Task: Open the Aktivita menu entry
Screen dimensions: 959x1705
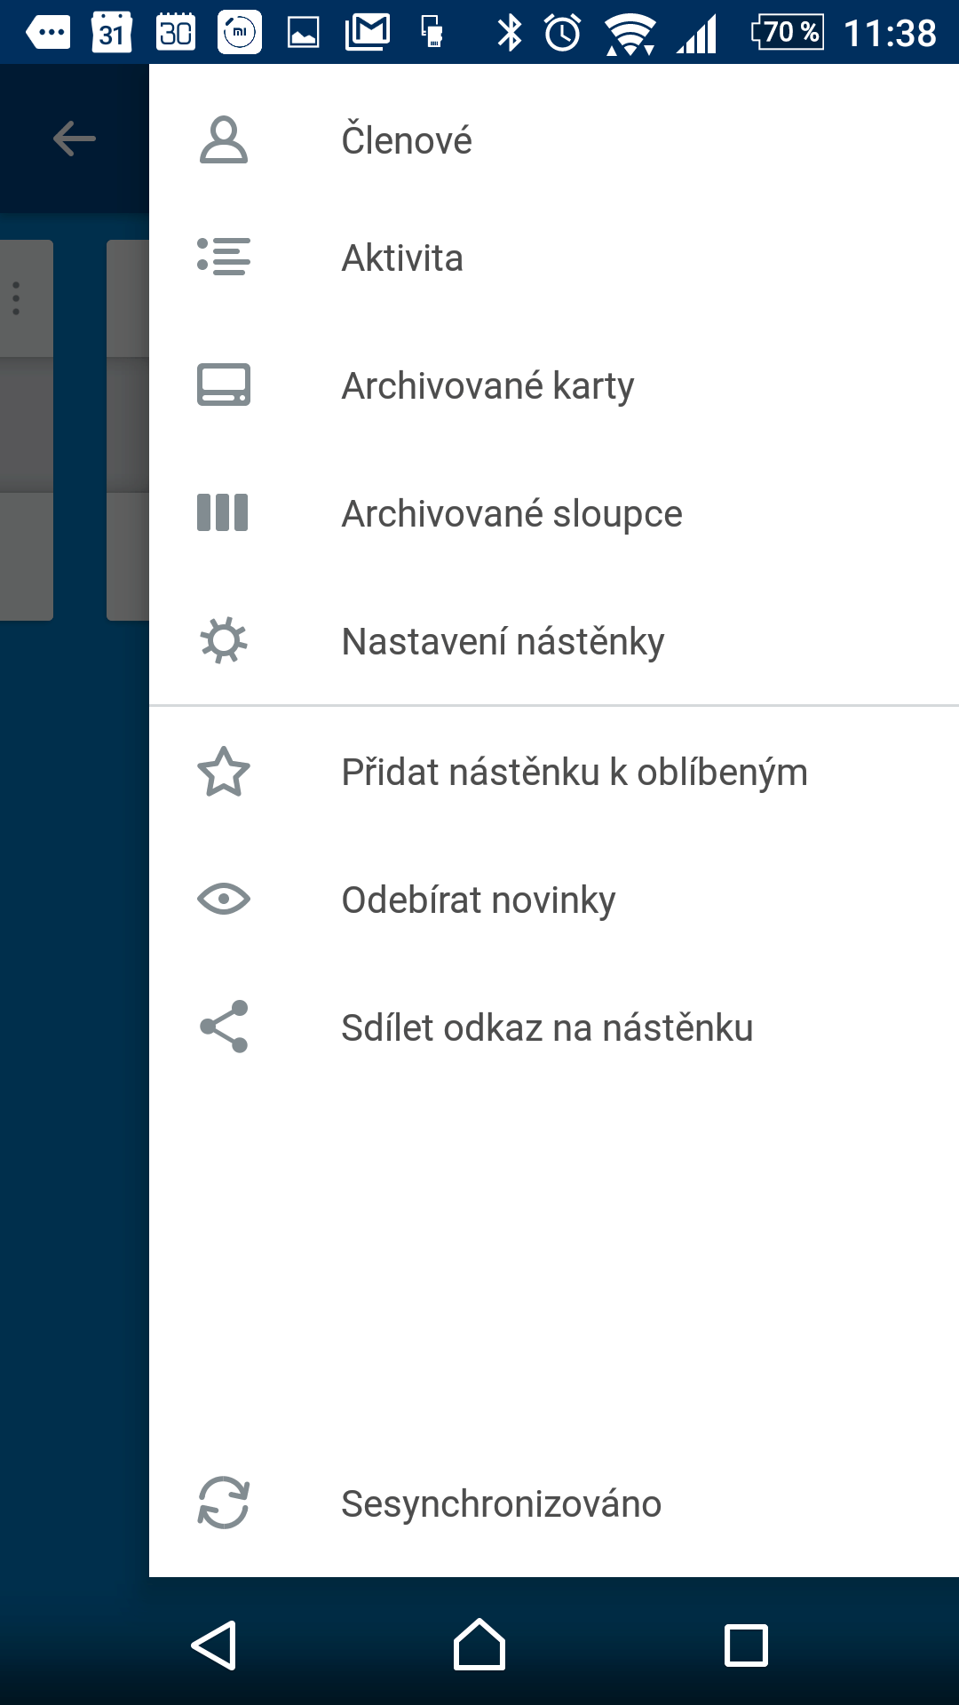Action: tap(402, 258)
